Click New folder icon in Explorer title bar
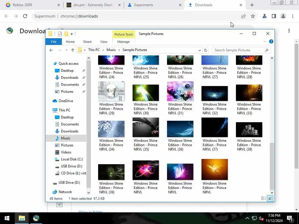299x224 pixels. point(66,34)
